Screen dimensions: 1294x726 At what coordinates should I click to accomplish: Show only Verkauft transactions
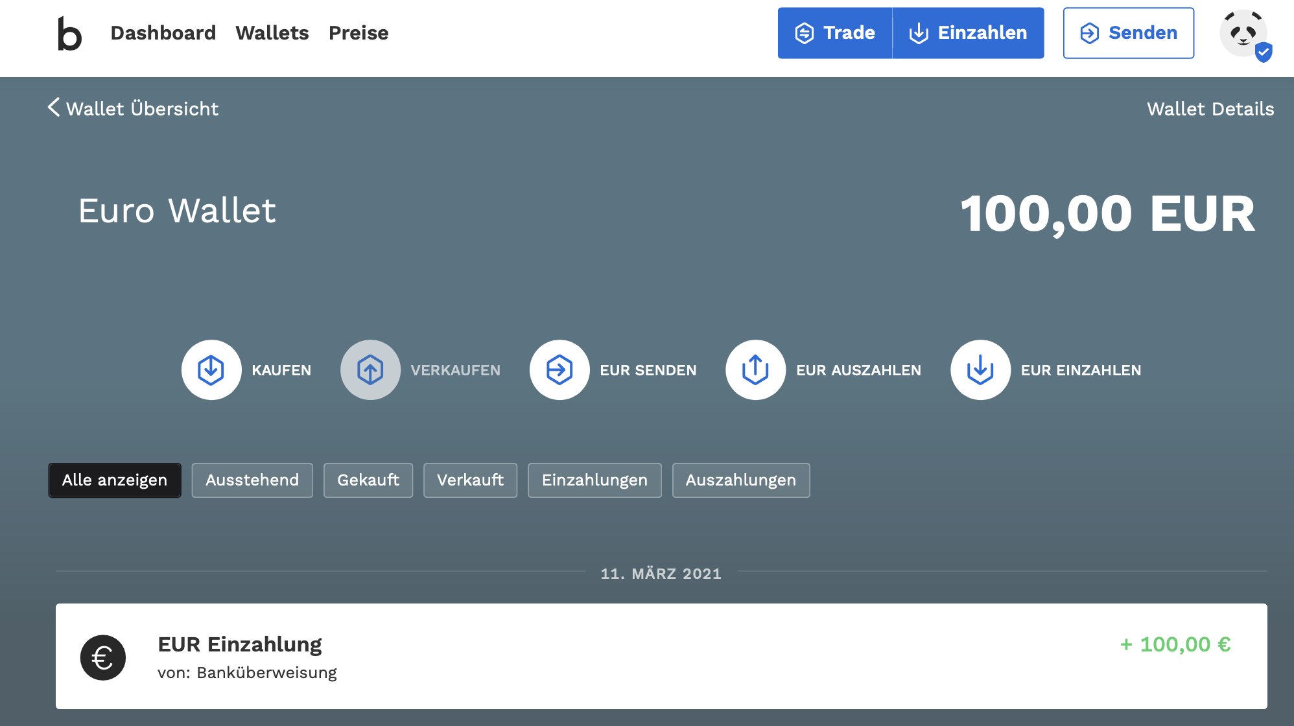470,480
